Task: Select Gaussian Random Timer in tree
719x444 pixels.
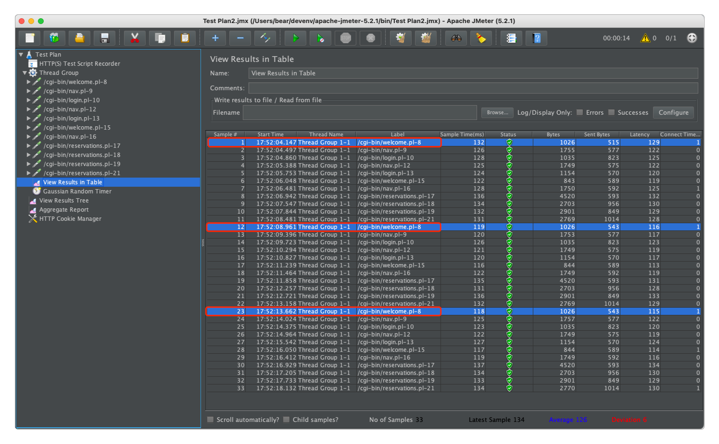Action: (x=77, y=192)
